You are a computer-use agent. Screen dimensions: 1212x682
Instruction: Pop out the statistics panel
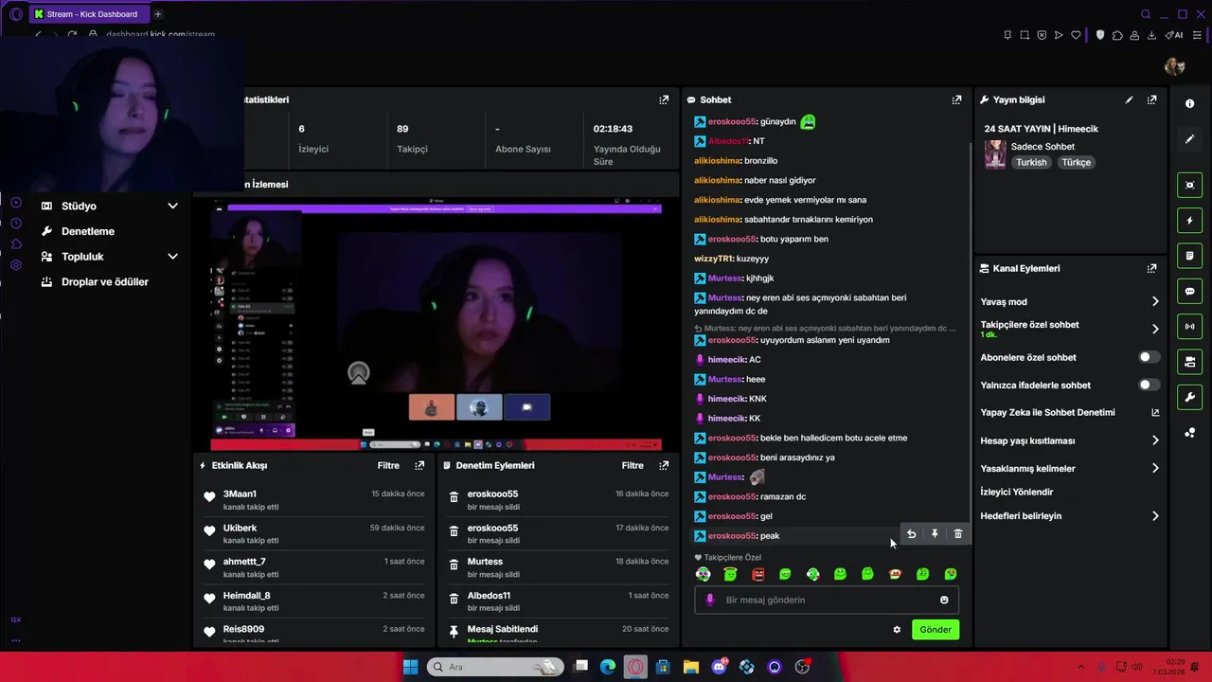[x=664, y=99]
